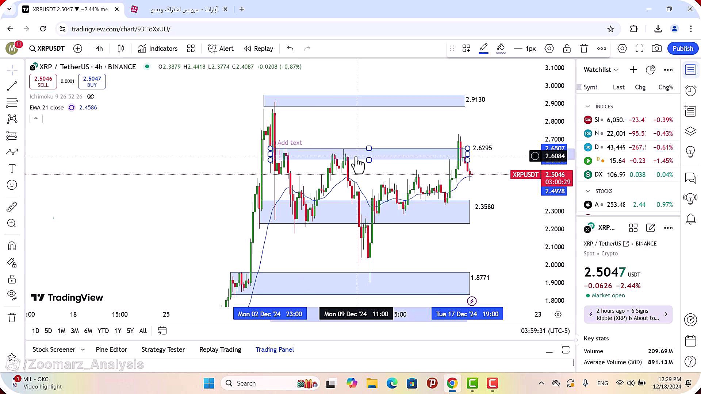Open the Alerts panel clock icon
701x394 pixels.
690,90
